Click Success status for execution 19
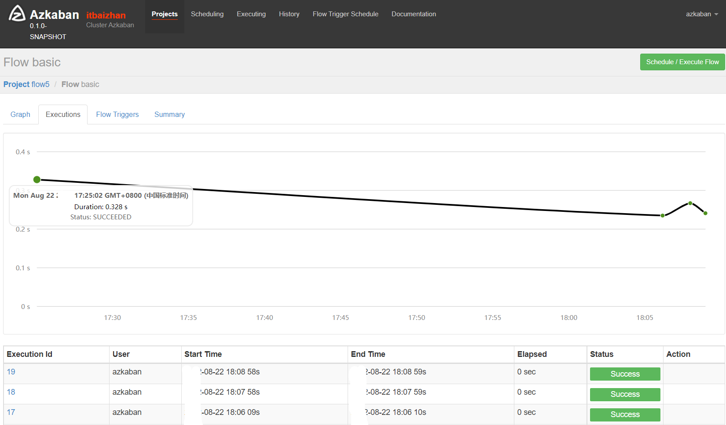Image resolution: width=726 pixels, height=425 pixels. (625, 374)
